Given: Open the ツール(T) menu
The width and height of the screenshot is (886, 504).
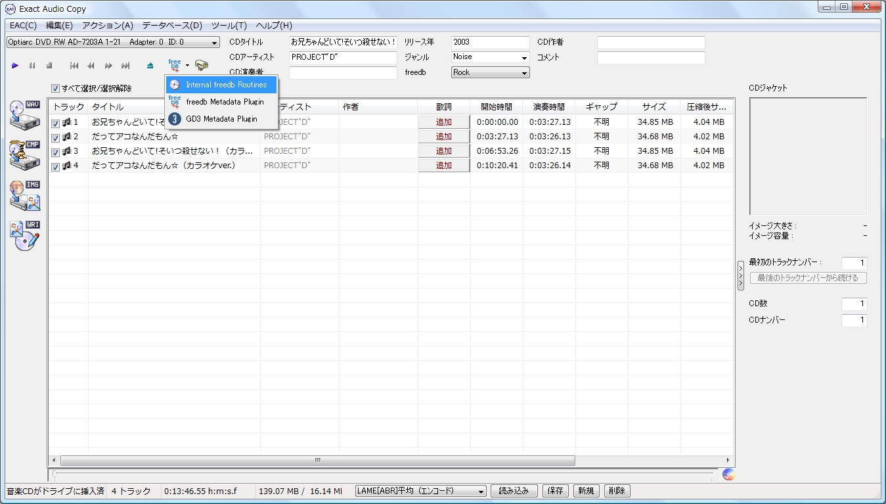Looking at the screenshot, I should pos(229,26).
